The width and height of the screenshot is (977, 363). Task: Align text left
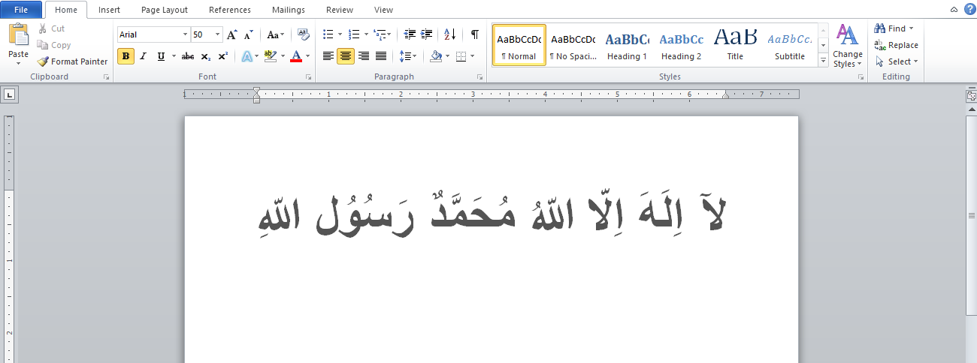328,56
